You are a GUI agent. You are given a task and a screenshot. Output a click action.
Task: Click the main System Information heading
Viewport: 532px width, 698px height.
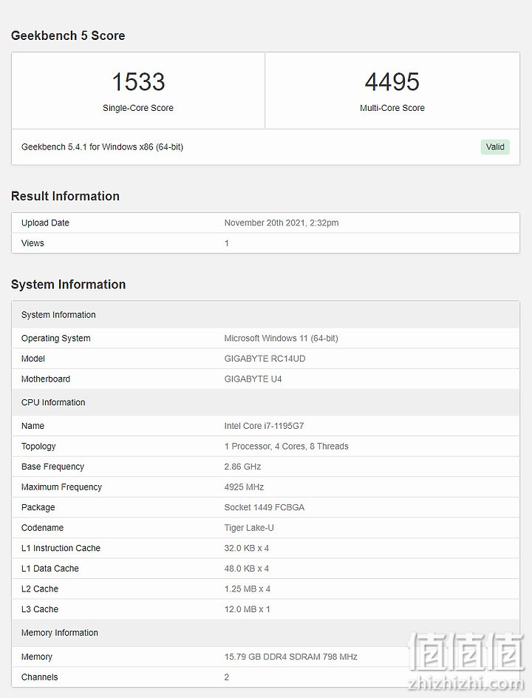click(x=69, y=285)
